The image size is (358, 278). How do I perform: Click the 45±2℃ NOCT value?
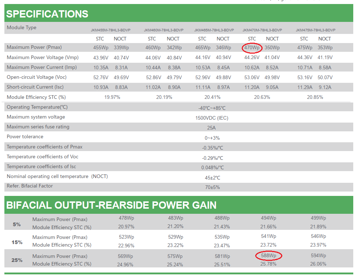coord(212,178)
